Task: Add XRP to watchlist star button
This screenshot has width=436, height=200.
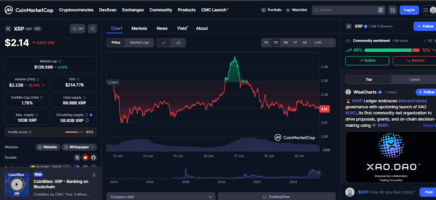Action: pos(78,29)
